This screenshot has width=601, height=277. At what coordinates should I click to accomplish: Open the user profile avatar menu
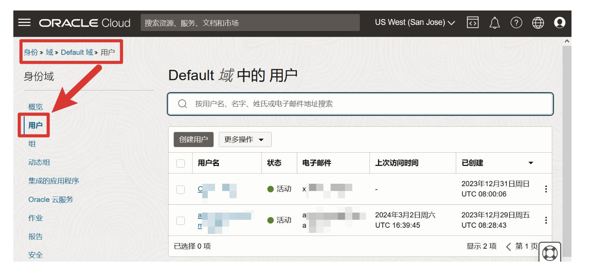point(560,23)
